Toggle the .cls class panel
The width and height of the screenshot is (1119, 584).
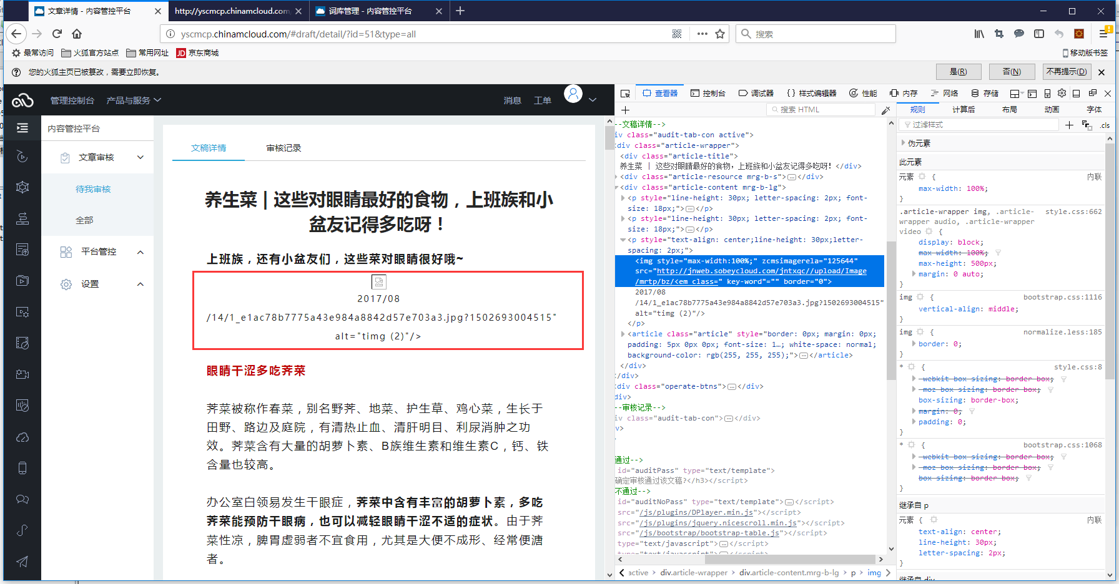click(x=1105, y=125)
